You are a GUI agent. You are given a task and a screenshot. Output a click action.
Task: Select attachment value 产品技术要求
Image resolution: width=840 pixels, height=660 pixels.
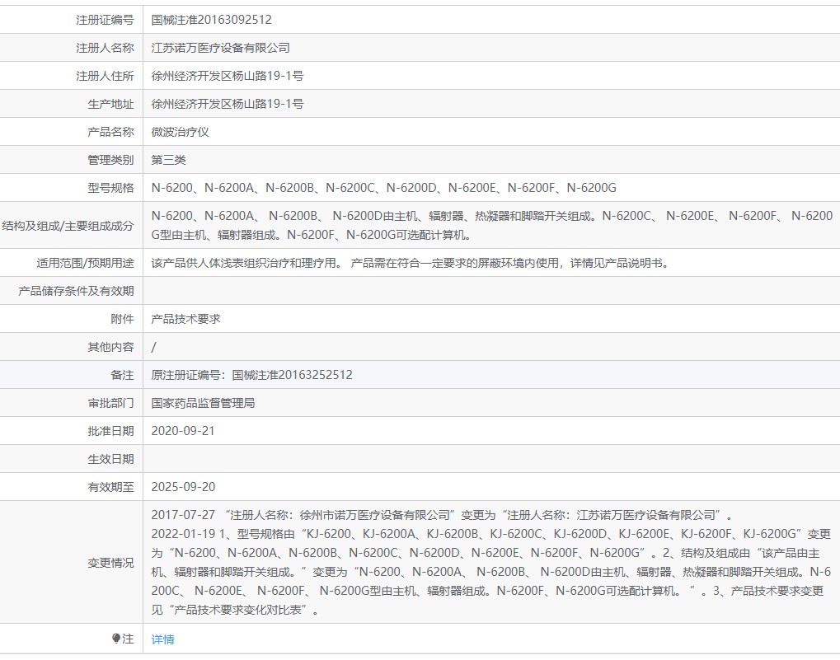pos(186,319)
